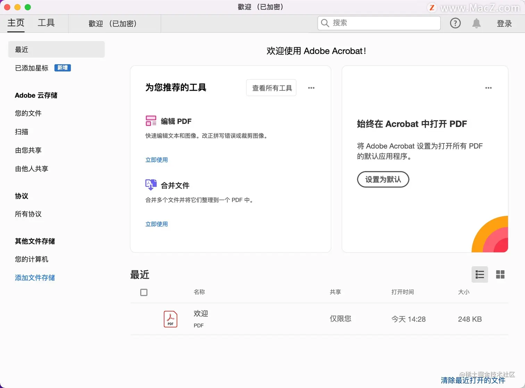The image size is (525, 388).
Task: Click the 查看所有工具 button
Action: 271,88
